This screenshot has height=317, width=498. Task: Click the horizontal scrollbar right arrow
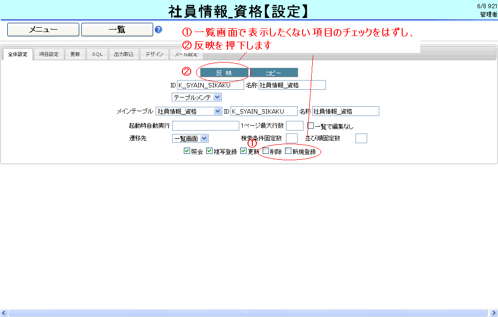[494, 313]
